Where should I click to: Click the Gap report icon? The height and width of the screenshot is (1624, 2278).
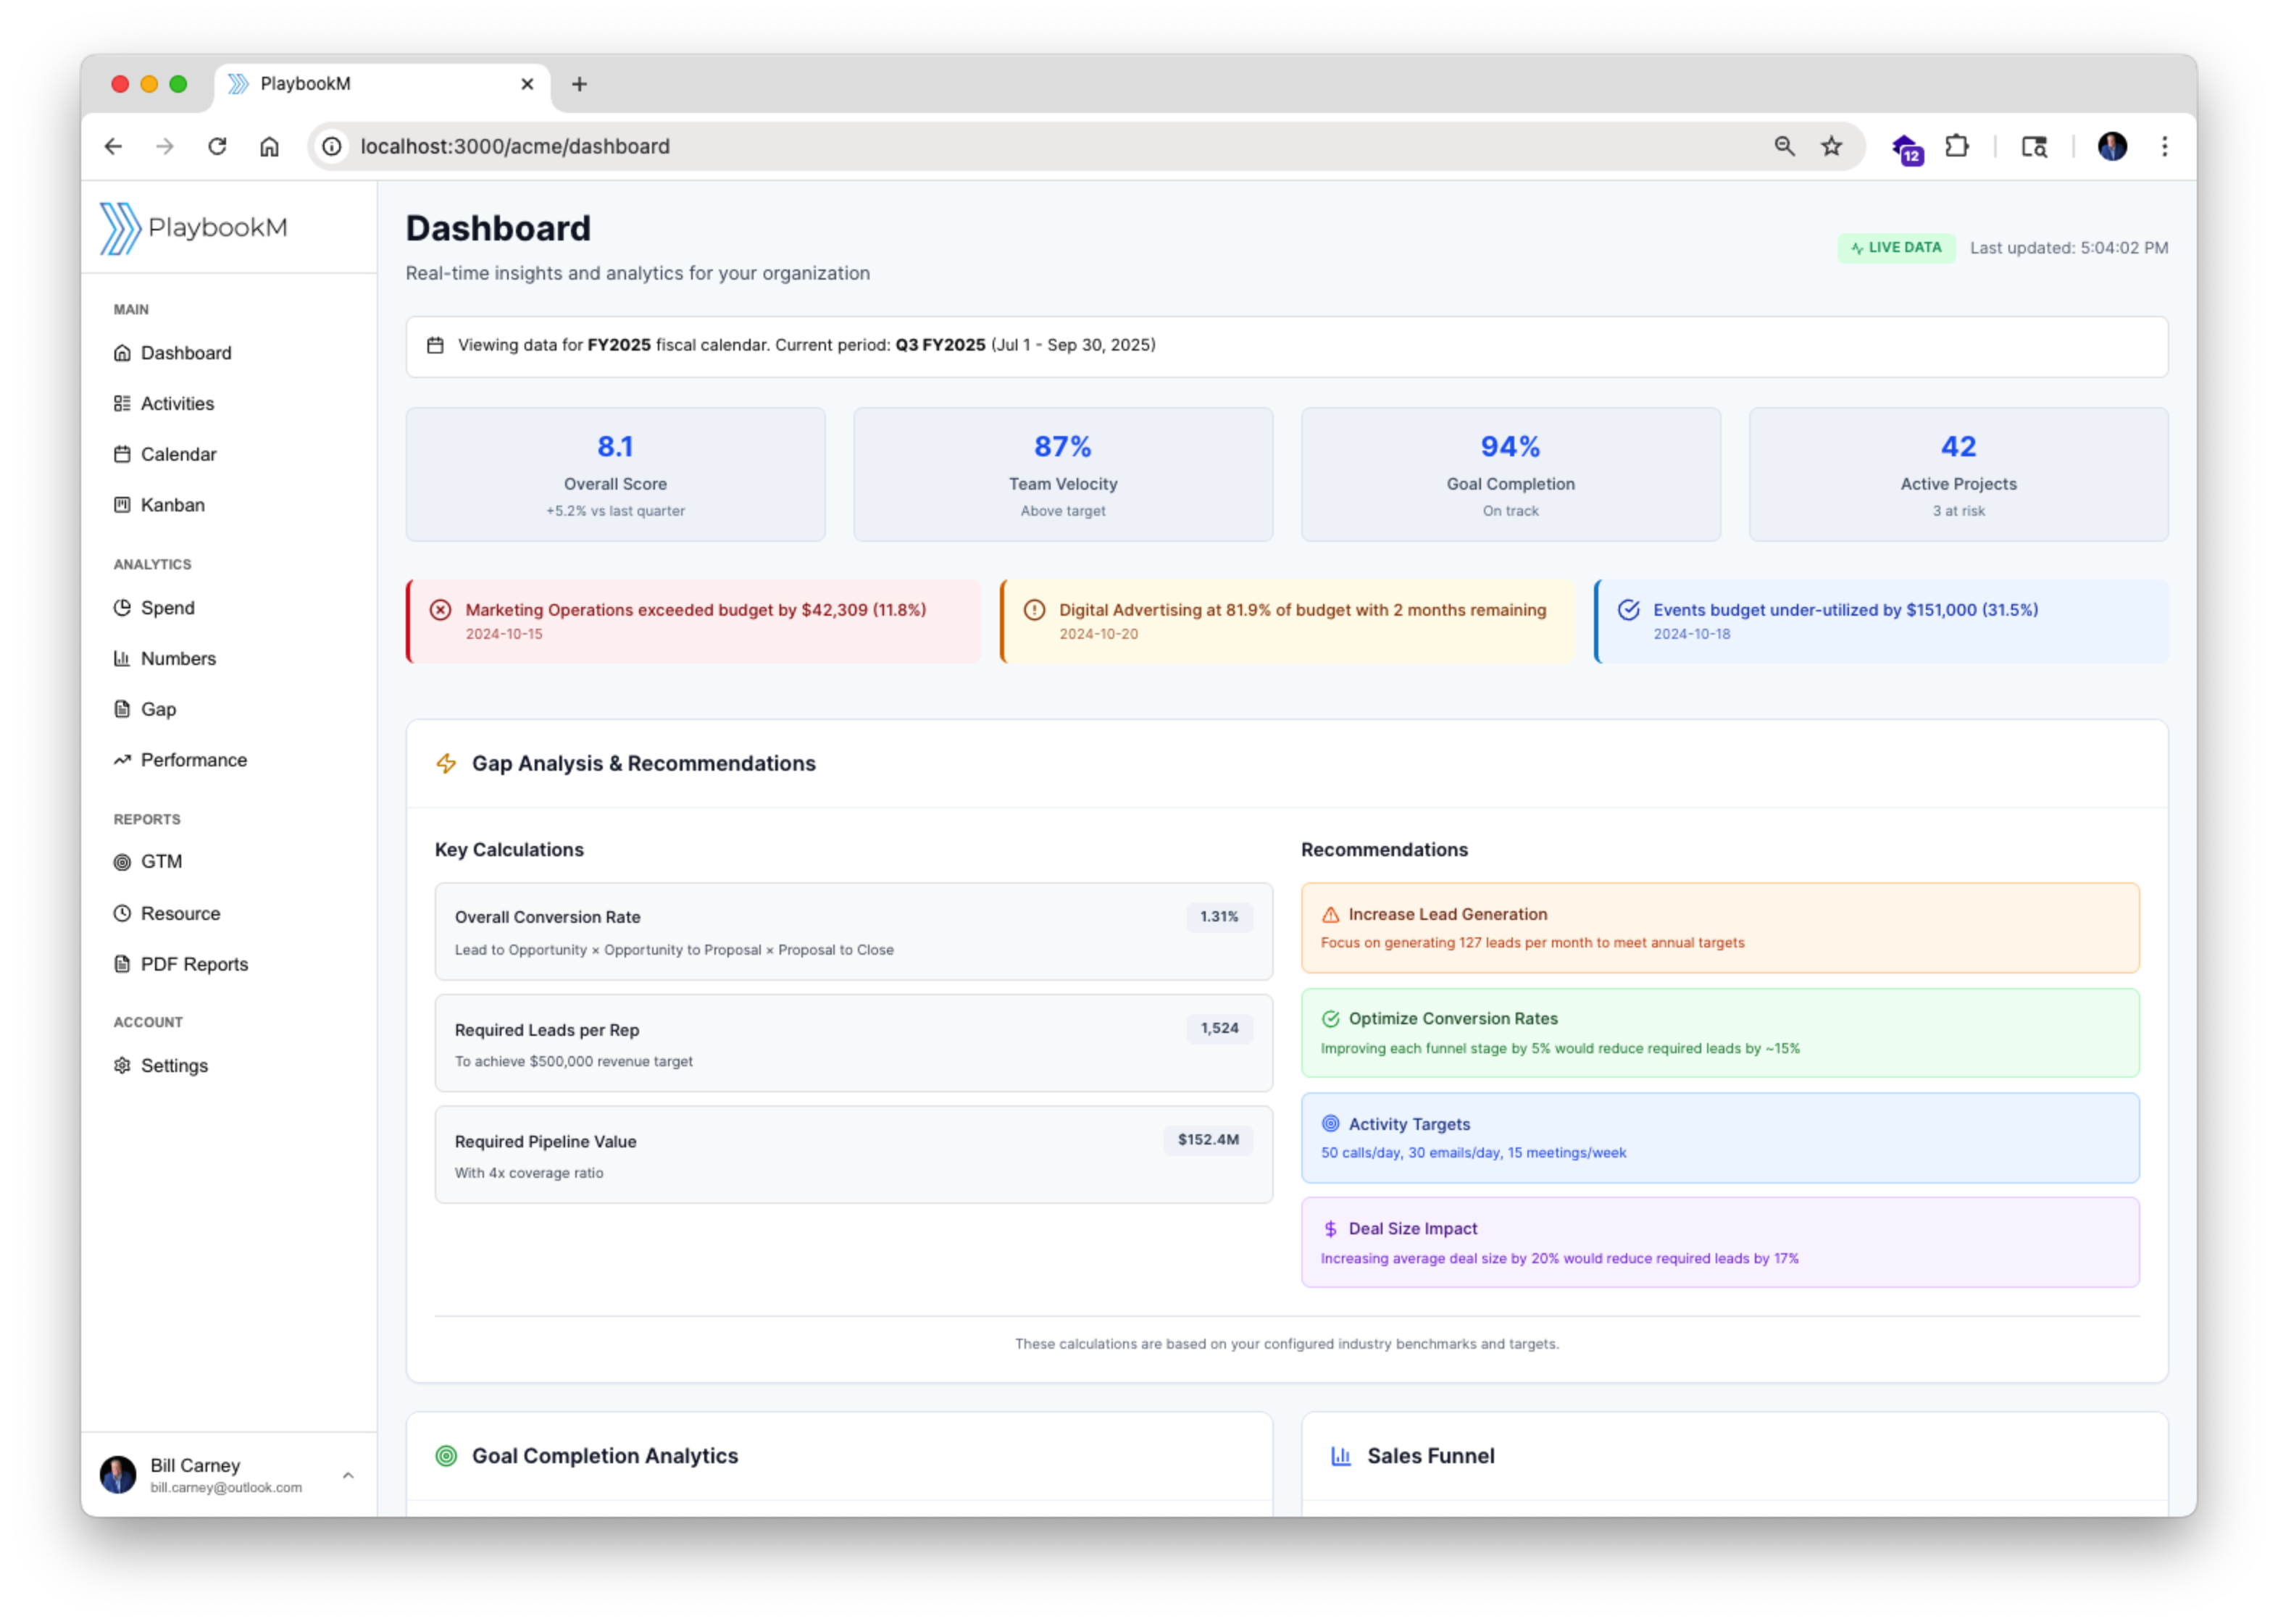(122, 709)
